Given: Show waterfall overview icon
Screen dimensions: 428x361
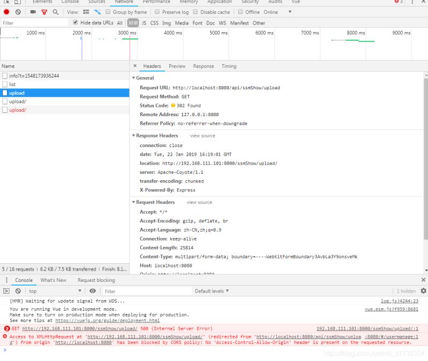Looking at the screenshot, I should [x=97, y=12].
